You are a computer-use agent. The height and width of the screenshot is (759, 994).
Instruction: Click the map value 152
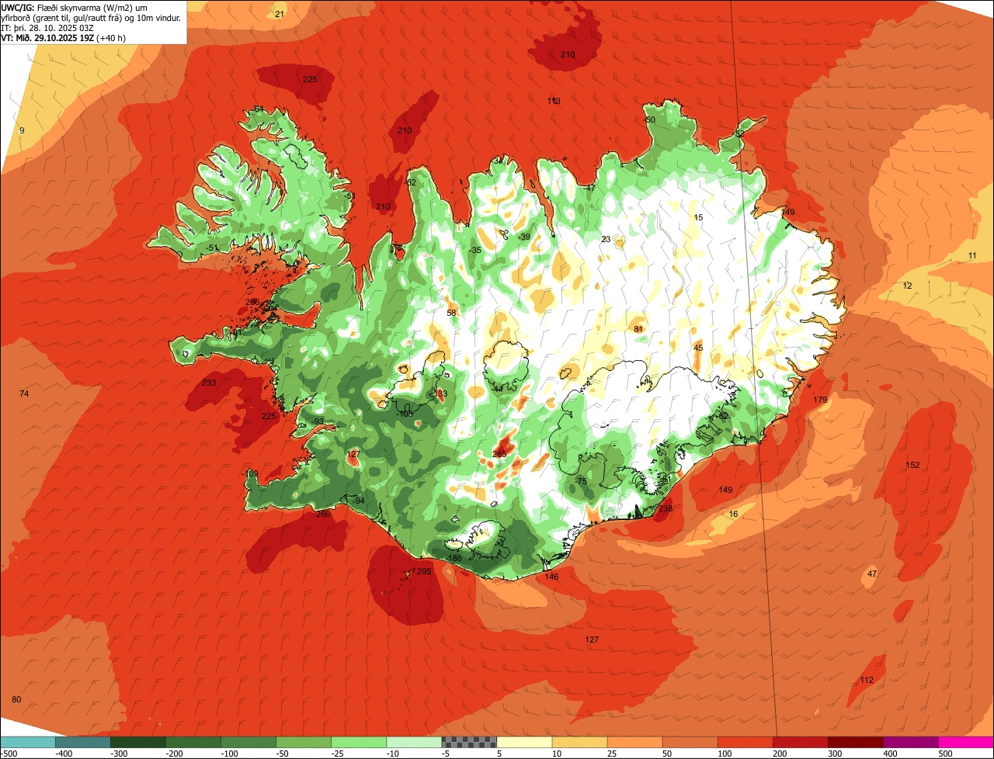[x=912, y=465]
